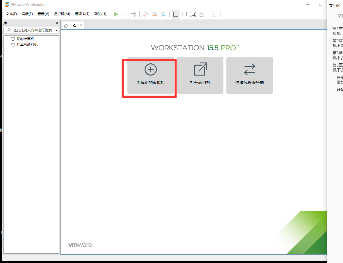The image size is (343, 263).
Task: Click the library search input field
Action: [31, 30]
